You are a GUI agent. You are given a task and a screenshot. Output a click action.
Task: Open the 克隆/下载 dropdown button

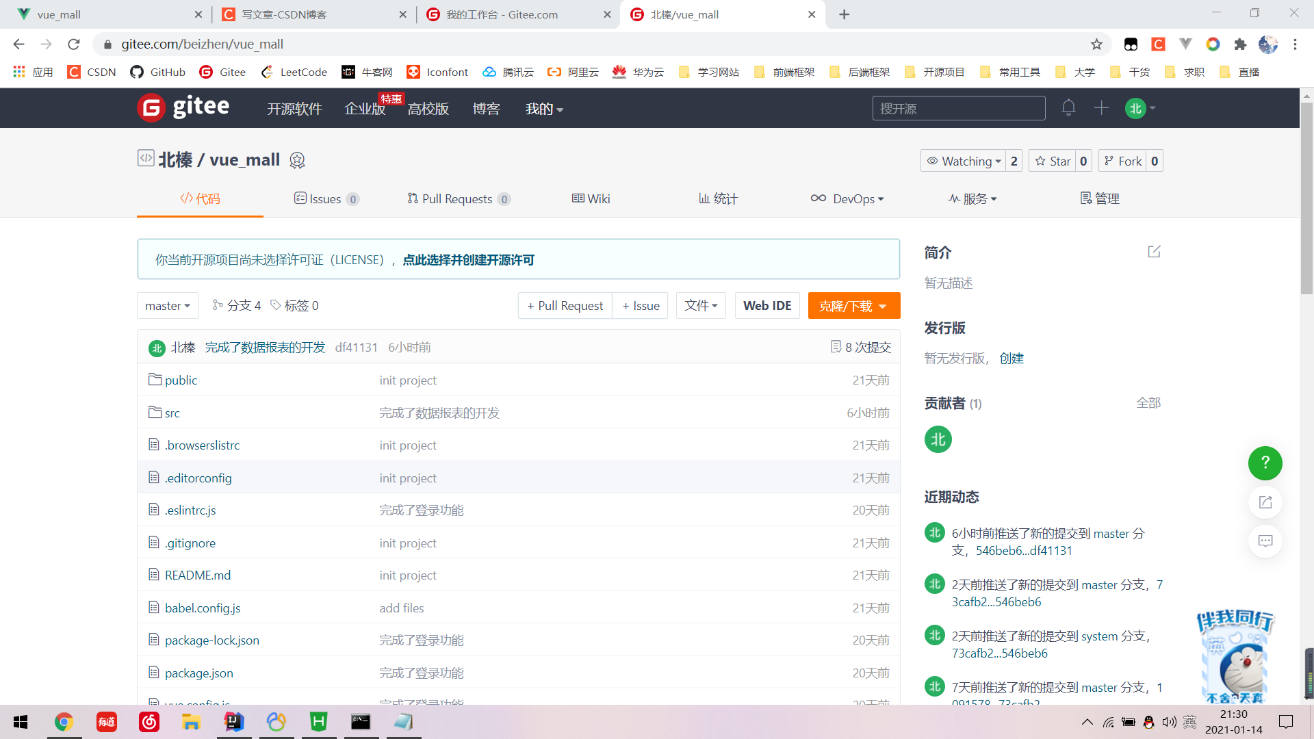pos(853,306)
